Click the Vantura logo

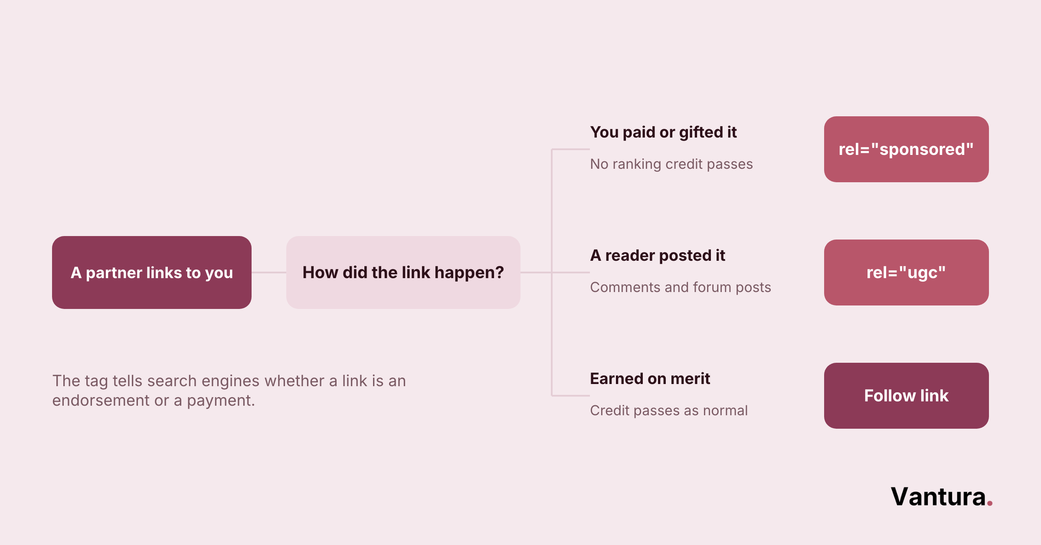point(942,497)
